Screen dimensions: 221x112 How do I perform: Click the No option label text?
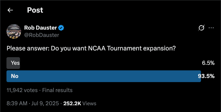pyautogui.click(x=15, y=76)
